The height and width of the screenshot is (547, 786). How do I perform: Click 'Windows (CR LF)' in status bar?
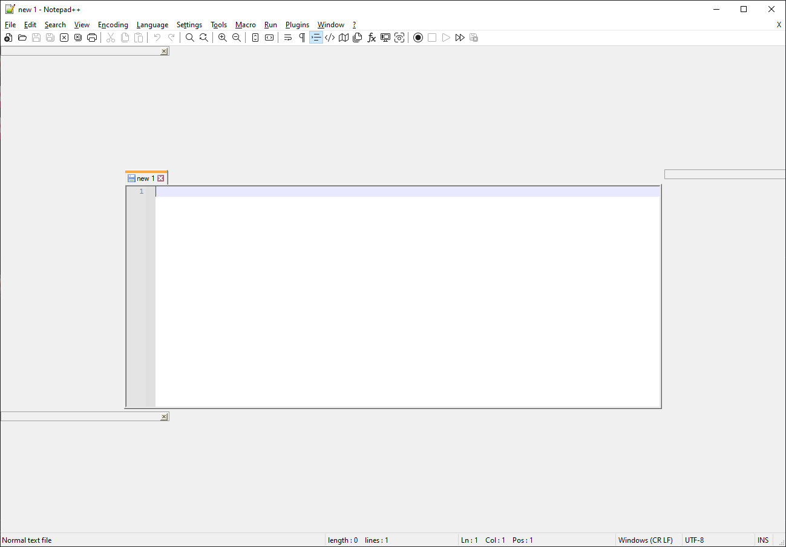[646, 540]
